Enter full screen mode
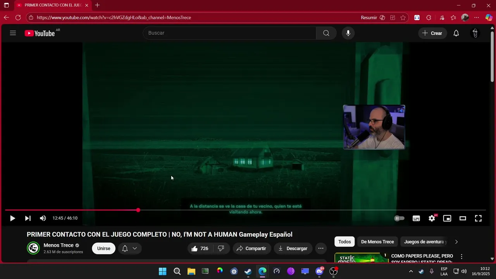Viewport: 496px width, 279px height. click(x=478, y=218)
